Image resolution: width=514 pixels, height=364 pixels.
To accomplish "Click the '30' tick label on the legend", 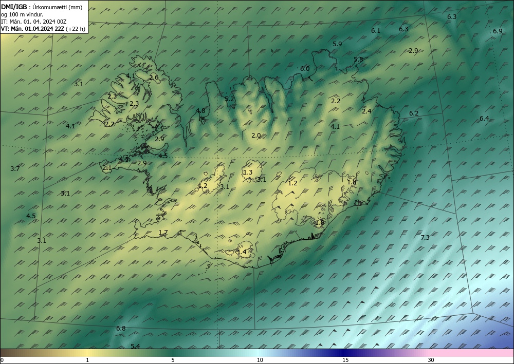I will (x=431, y=360).
